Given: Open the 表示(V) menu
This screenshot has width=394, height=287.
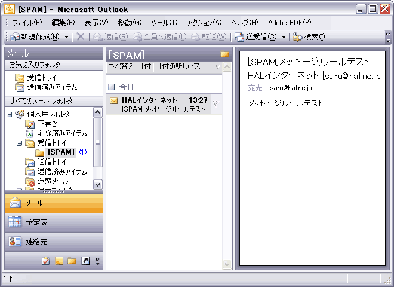Looking at the screenshot, I should point(96,23).
